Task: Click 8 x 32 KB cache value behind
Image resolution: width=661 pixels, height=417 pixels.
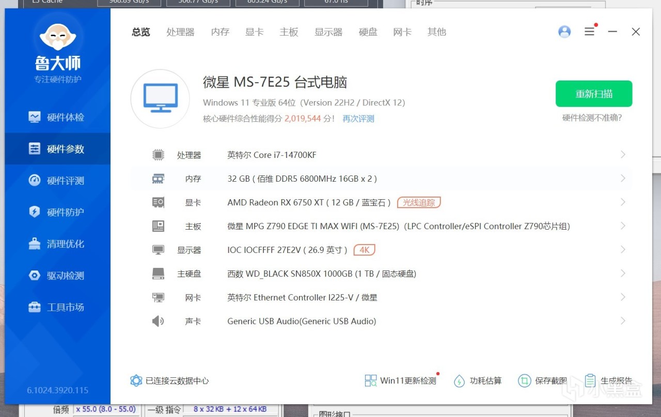Action: [230, 409]
